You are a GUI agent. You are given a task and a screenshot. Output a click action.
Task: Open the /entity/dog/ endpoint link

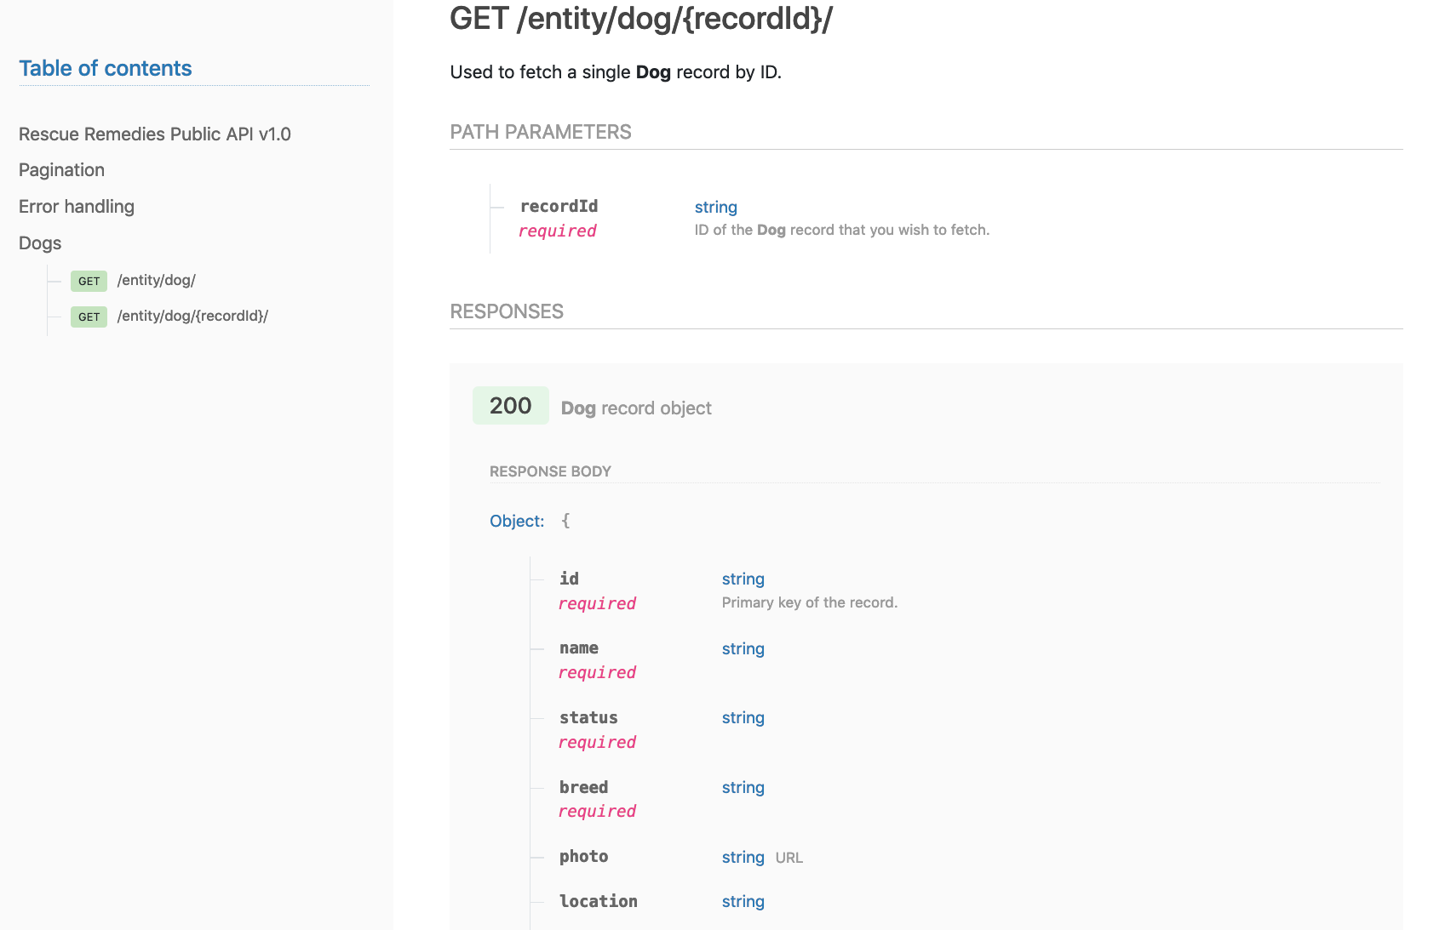coord(157,280)
